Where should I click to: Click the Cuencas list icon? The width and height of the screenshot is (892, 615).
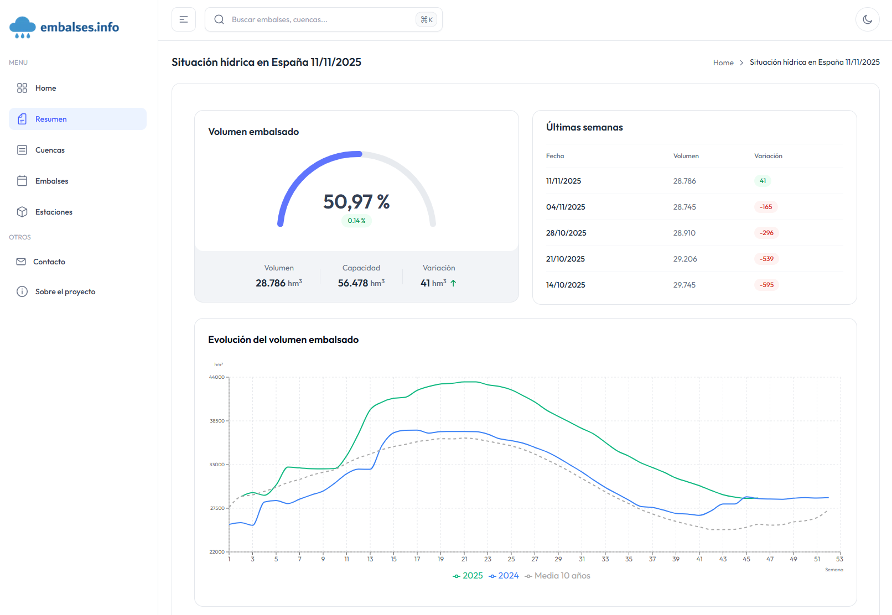(x=22, y=150)
